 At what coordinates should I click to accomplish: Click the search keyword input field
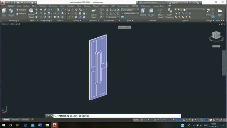coord(151,2)
